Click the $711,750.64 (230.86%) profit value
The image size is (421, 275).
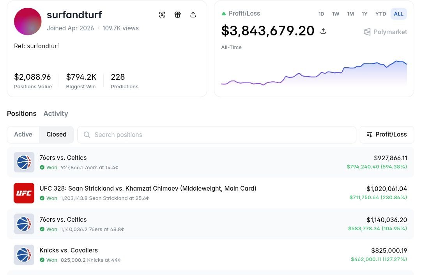(x=378, y=198)
